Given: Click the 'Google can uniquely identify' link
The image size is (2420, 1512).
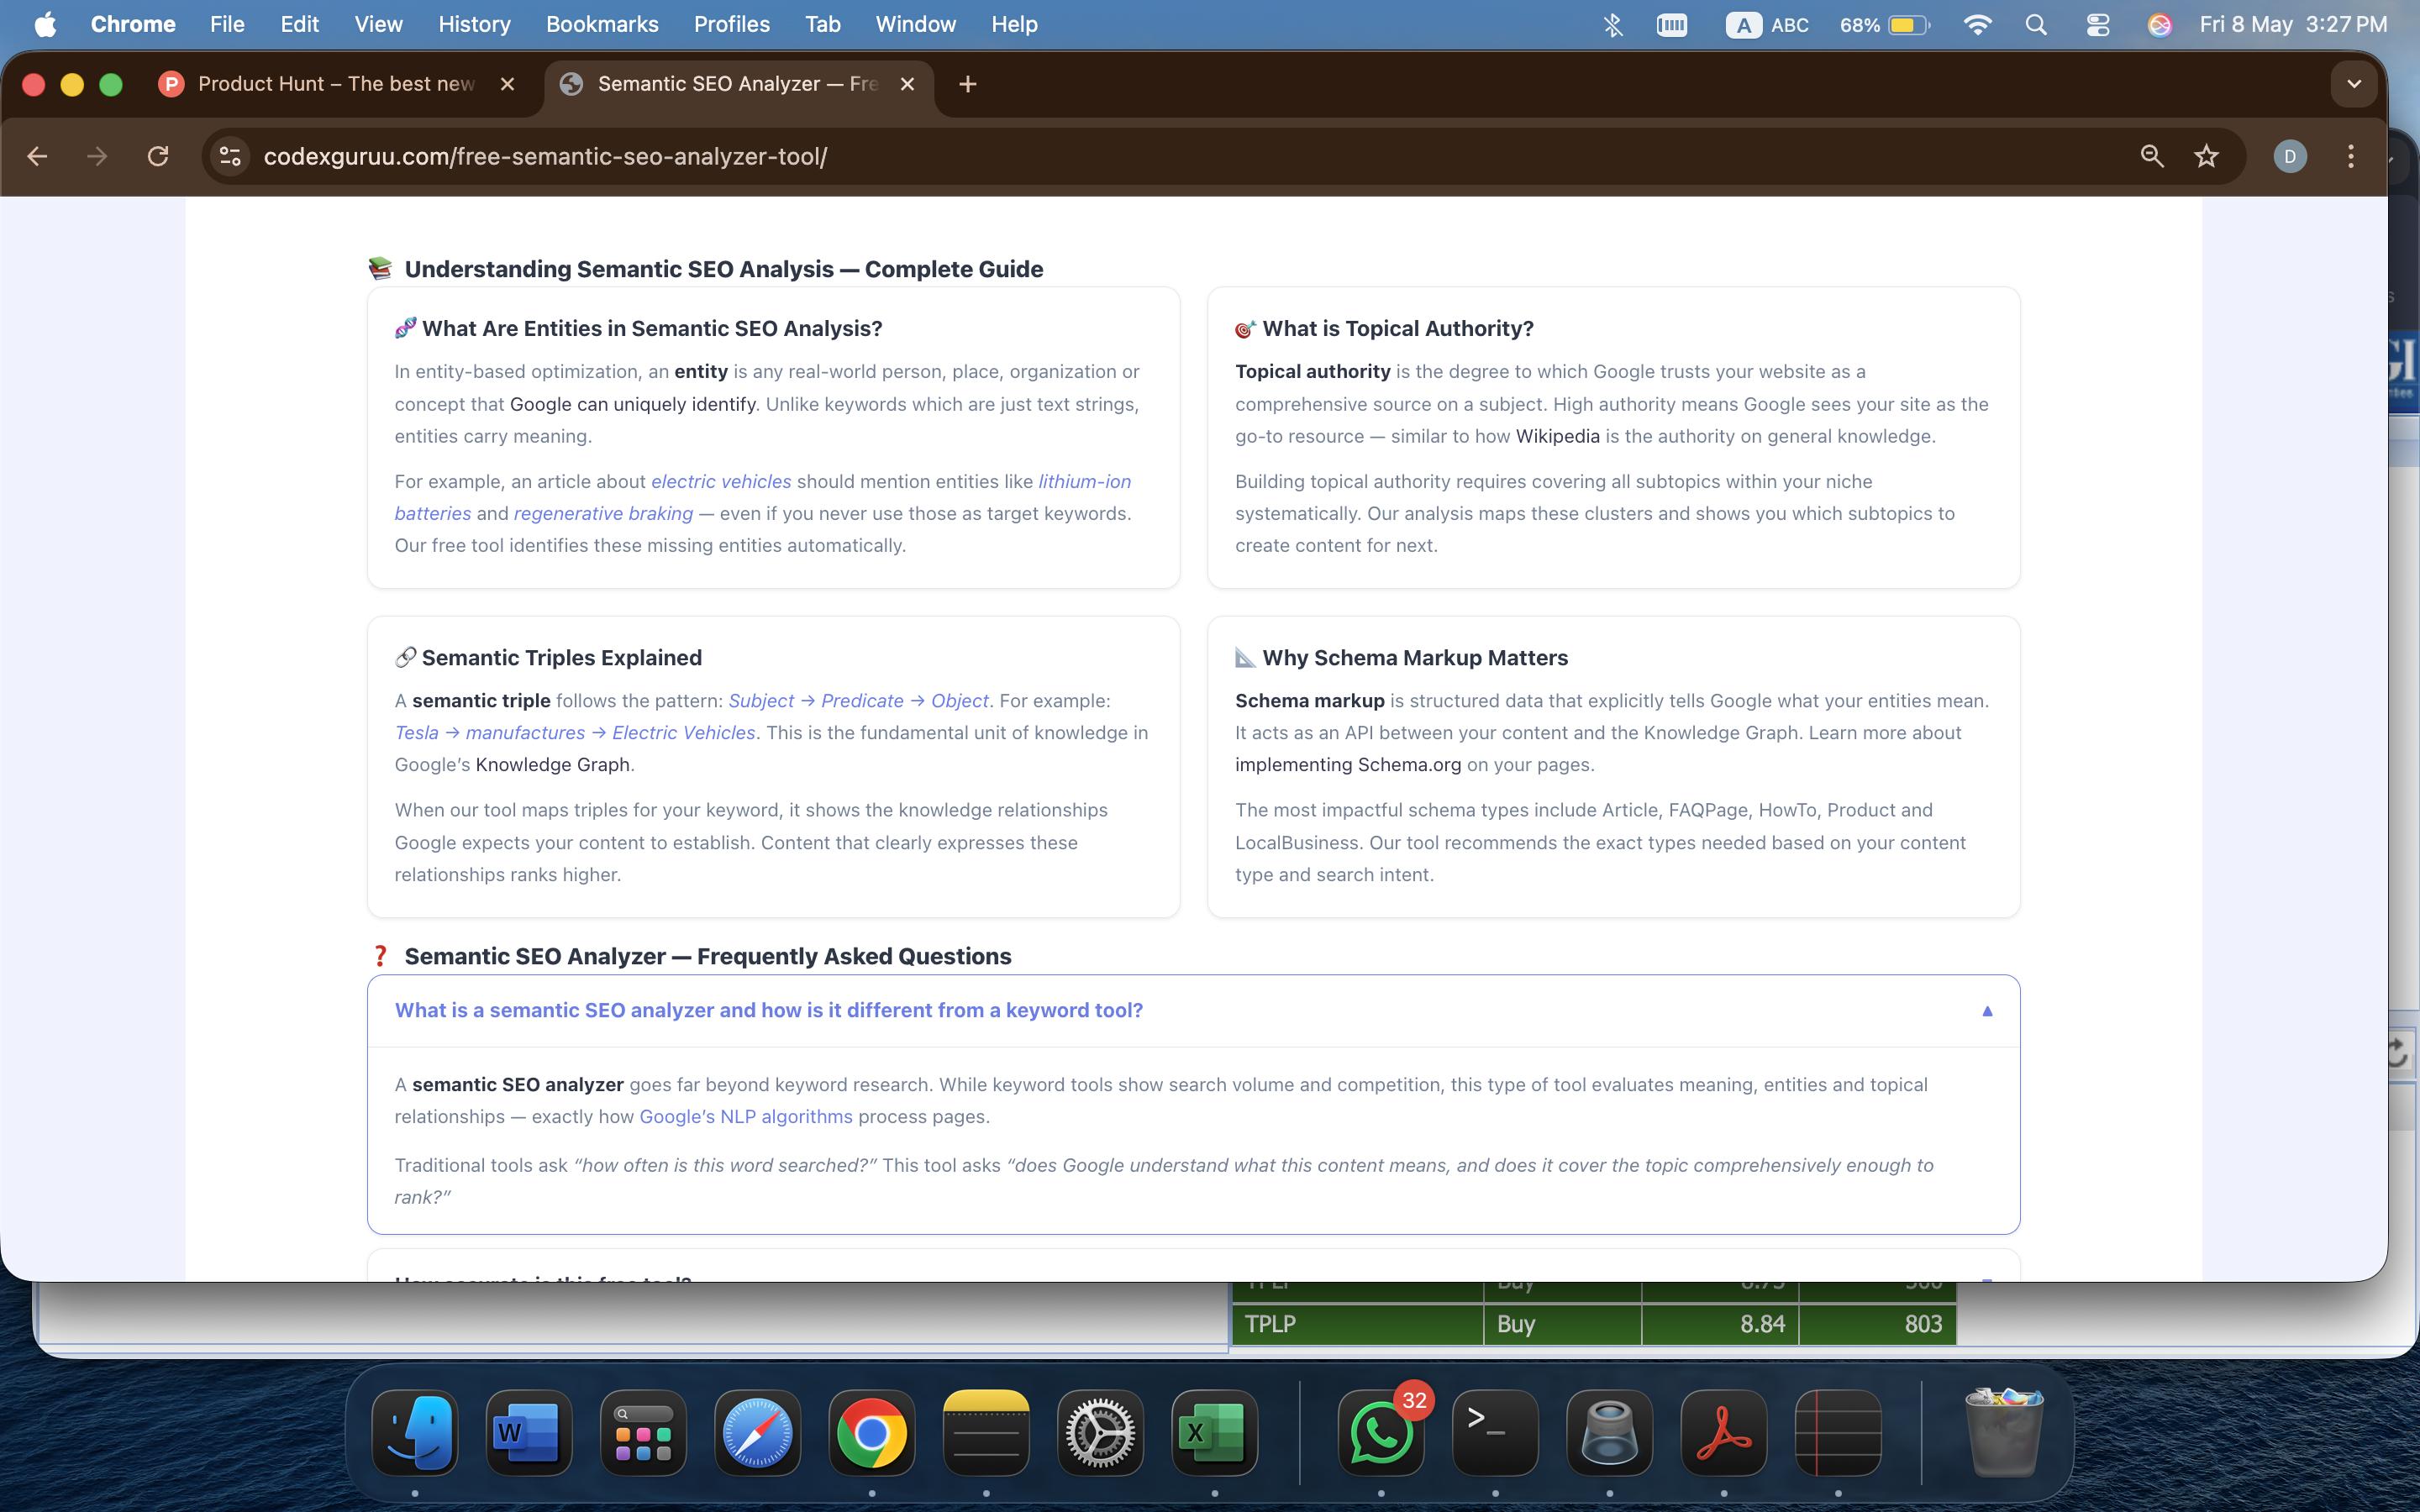Looking at the screenshot, I should (x=632, y=404).
